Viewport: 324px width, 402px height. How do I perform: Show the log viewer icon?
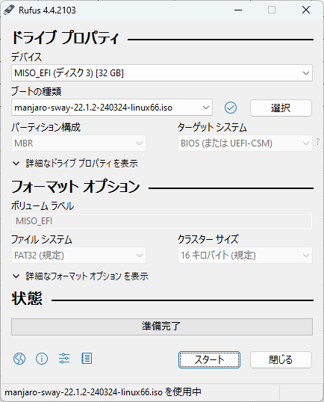click(x=87, y=359)
